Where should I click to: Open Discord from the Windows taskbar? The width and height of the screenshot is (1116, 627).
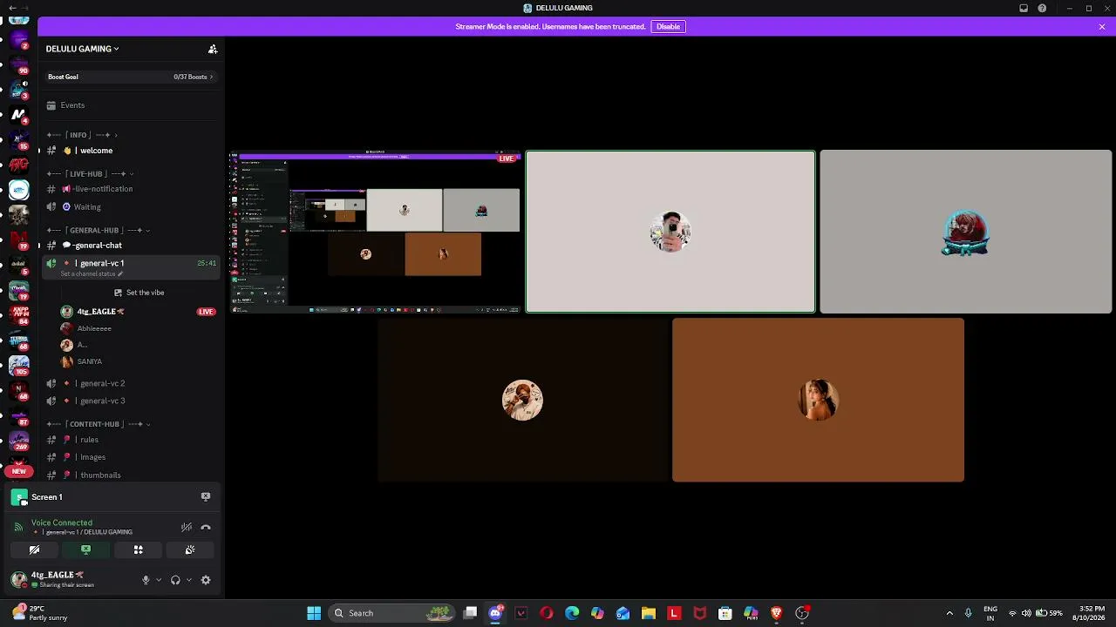pos(496,613)
